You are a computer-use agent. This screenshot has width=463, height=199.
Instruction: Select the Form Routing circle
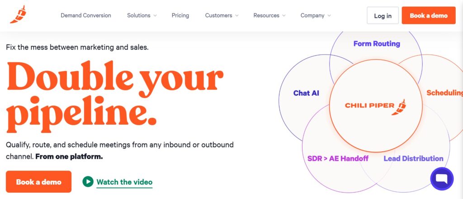377,44
